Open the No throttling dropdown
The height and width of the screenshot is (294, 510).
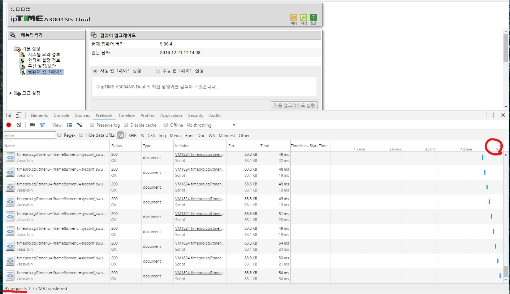[211, 125]
